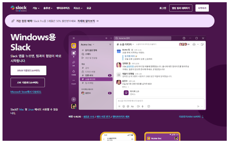229x143 pixels.
Task: Click Microsoft Store에서 다운로드 link
Action: tap(26, 92)
